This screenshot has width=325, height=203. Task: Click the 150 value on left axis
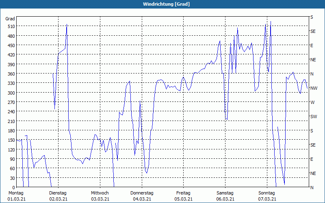[11, 140]
